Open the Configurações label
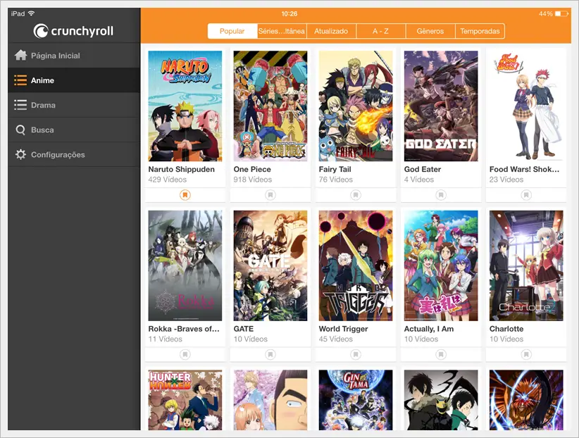Viewport: 579px width, 438px height. pyautogui.click(x=58, y=155)
